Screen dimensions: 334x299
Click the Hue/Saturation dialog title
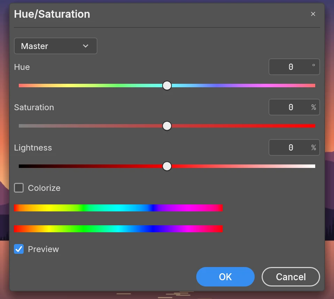click(52, 14)
